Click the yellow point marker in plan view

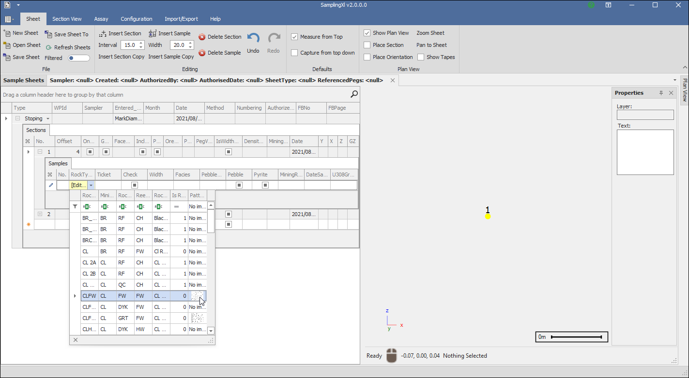[x=488, y=216]
